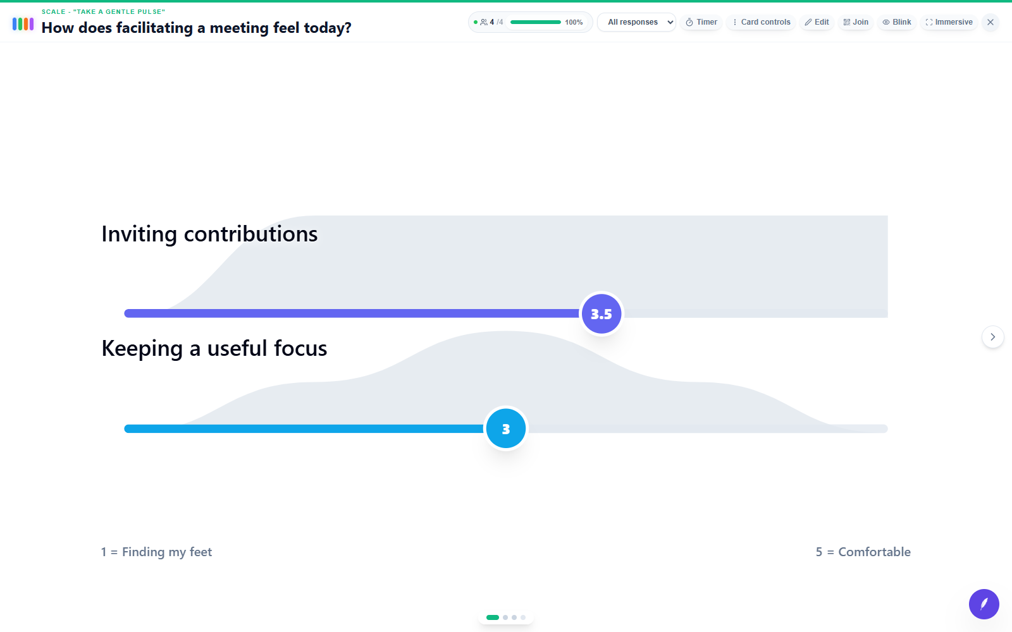Show the Join QR code

[856, 22]
